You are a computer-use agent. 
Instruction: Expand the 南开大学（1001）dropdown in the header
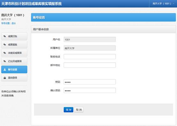tap(163, 4)
